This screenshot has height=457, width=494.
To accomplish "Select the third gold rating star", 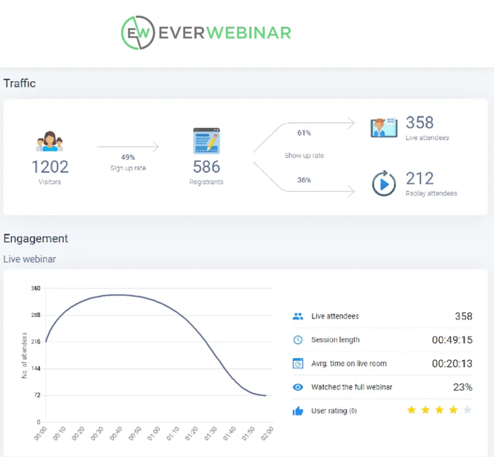I will click(x=439, y=410).
